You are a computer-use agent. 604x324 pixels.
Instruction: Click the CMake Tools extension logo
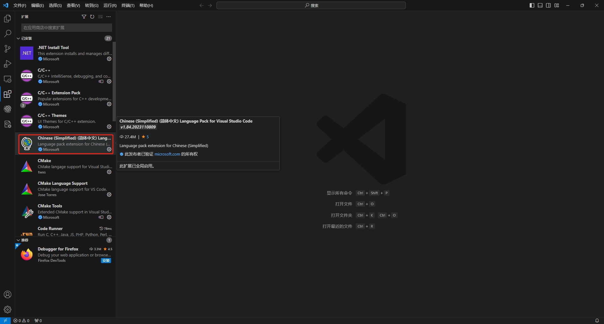[27, 211]
